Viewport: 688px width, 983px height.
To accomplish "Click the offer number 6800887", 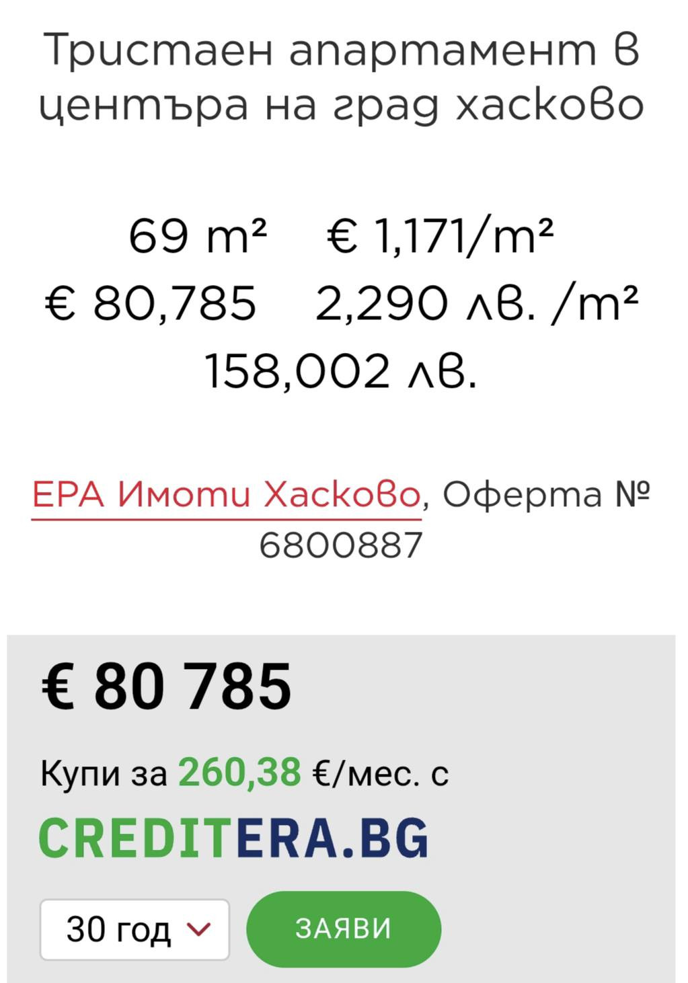I will 340,545.
